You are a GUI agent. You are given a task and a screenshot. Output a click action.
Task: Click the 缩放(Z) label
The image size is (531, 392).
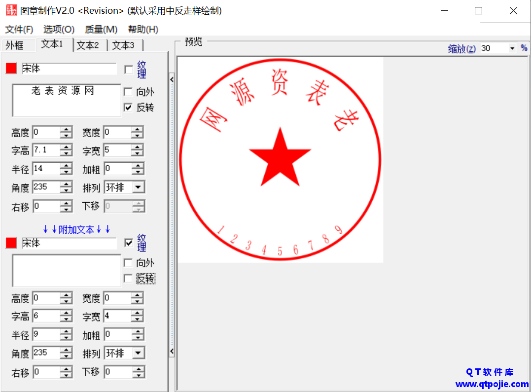(462, 49)
